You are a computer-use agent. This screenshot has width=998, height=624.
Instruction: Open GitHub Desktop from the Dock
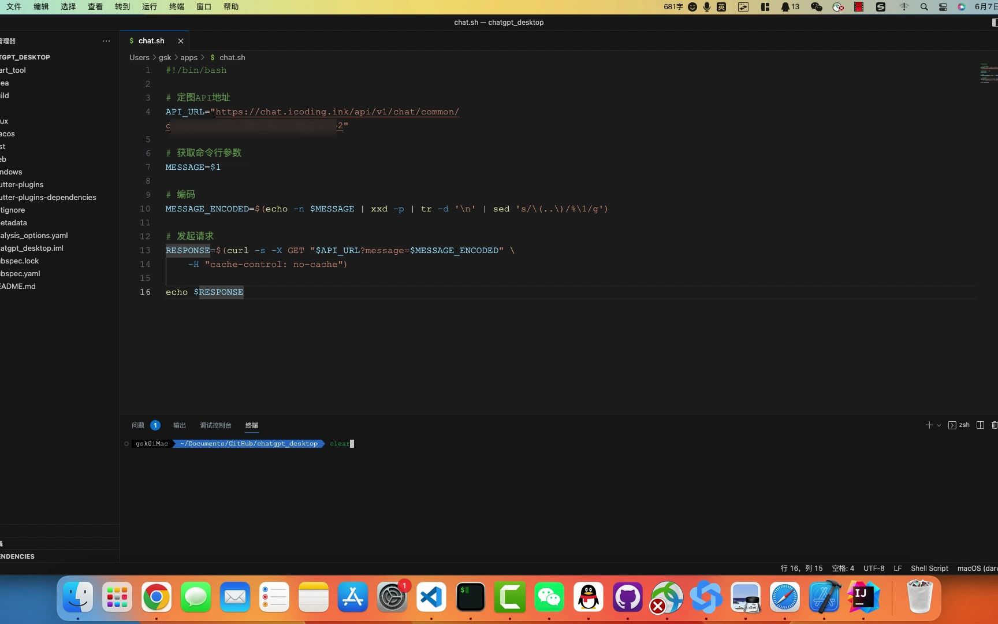(x=627, y=597)
